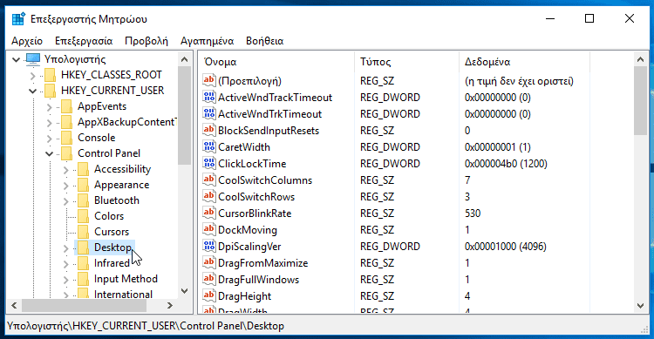The image size is (654, 339).
Task: Click the folder icon of HKEY_CLASSES_ROOT
Action: (50, 75)
